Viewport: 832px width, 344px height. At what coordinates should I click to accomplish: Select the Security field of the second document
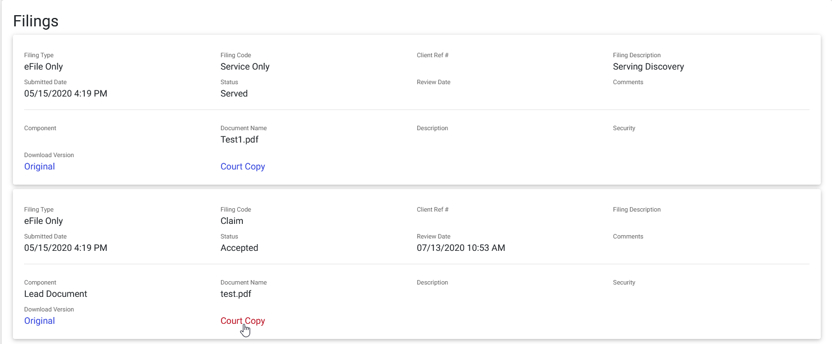624,282
